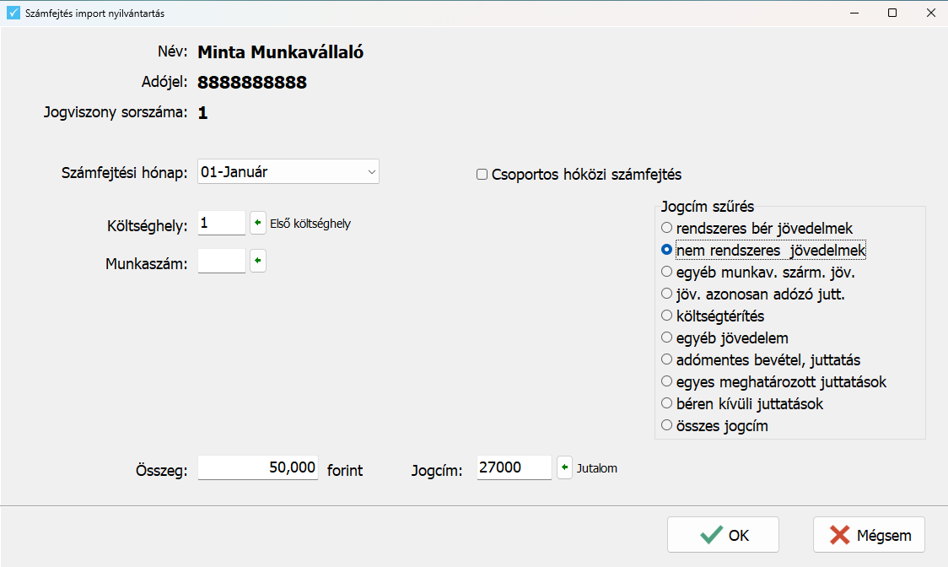Image resolution: width=948 pixels, height=567 pixels.
Task: Click the empty Munkaszám field
Action: [221, 261]
